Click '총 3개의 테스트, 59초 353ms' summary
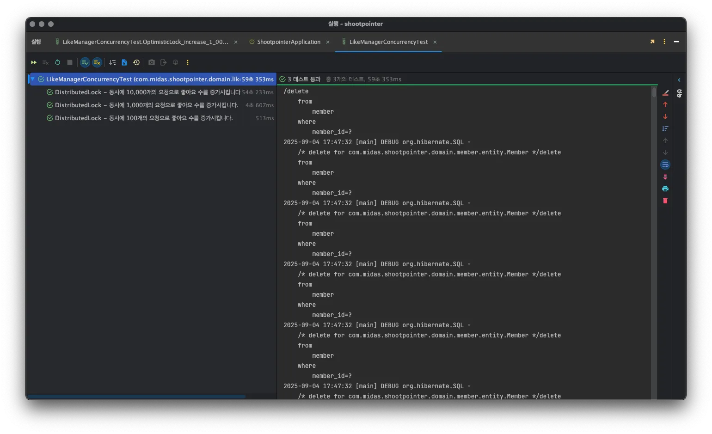 [363, 79]
